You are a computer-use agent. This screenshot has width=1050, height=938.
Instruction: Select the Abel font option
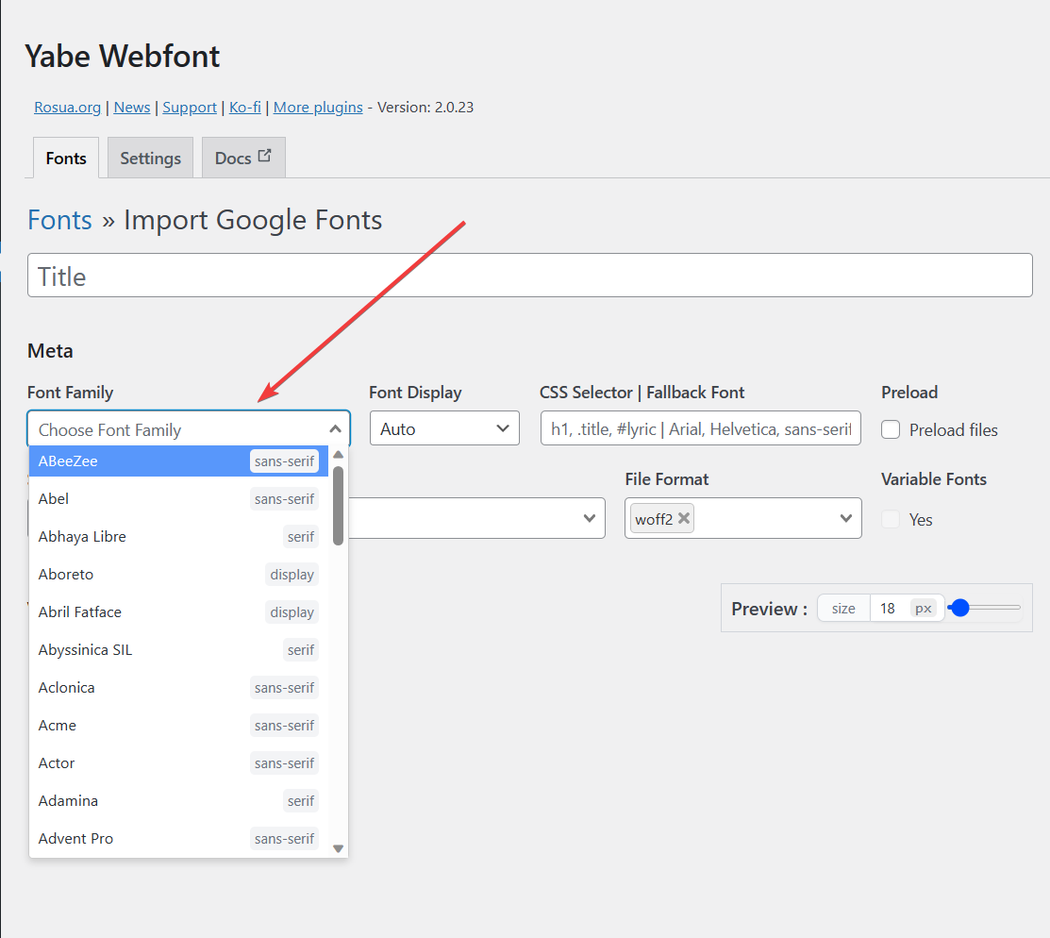coord(178,498)
